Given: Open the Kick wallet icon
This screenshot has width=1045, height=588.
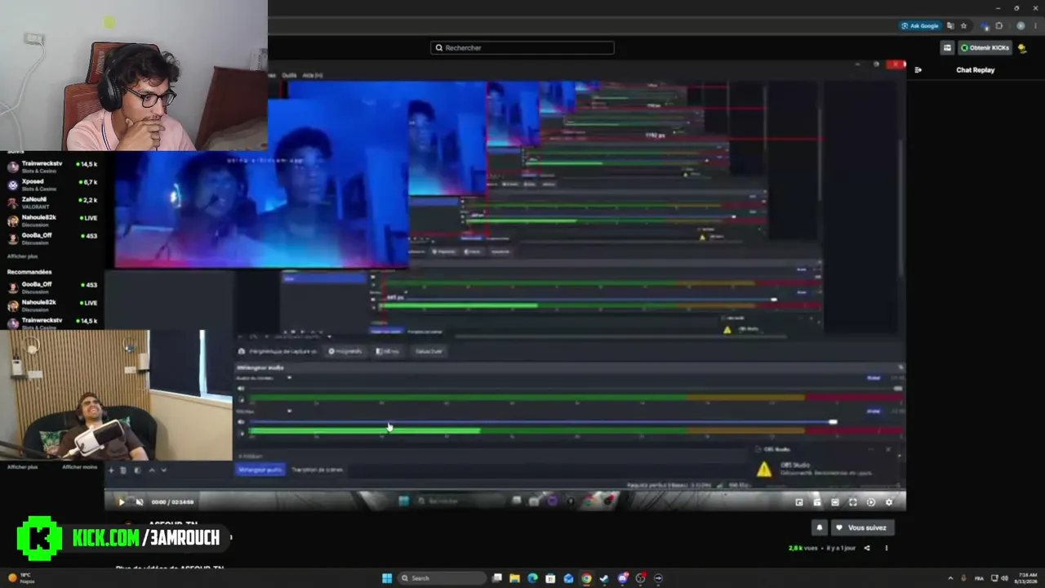Looking at the screenshot, I should (947, 48).
